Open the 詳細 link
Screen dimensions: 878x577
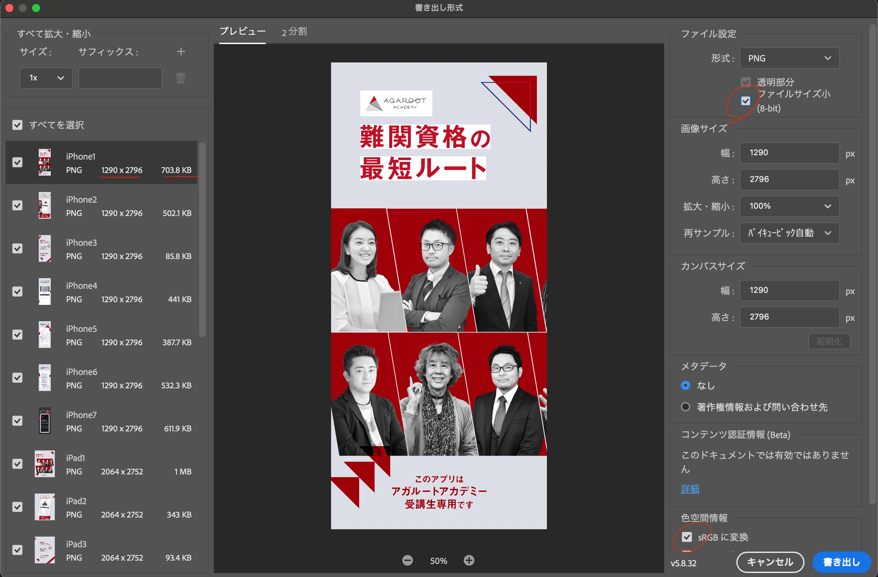(690, 489)
